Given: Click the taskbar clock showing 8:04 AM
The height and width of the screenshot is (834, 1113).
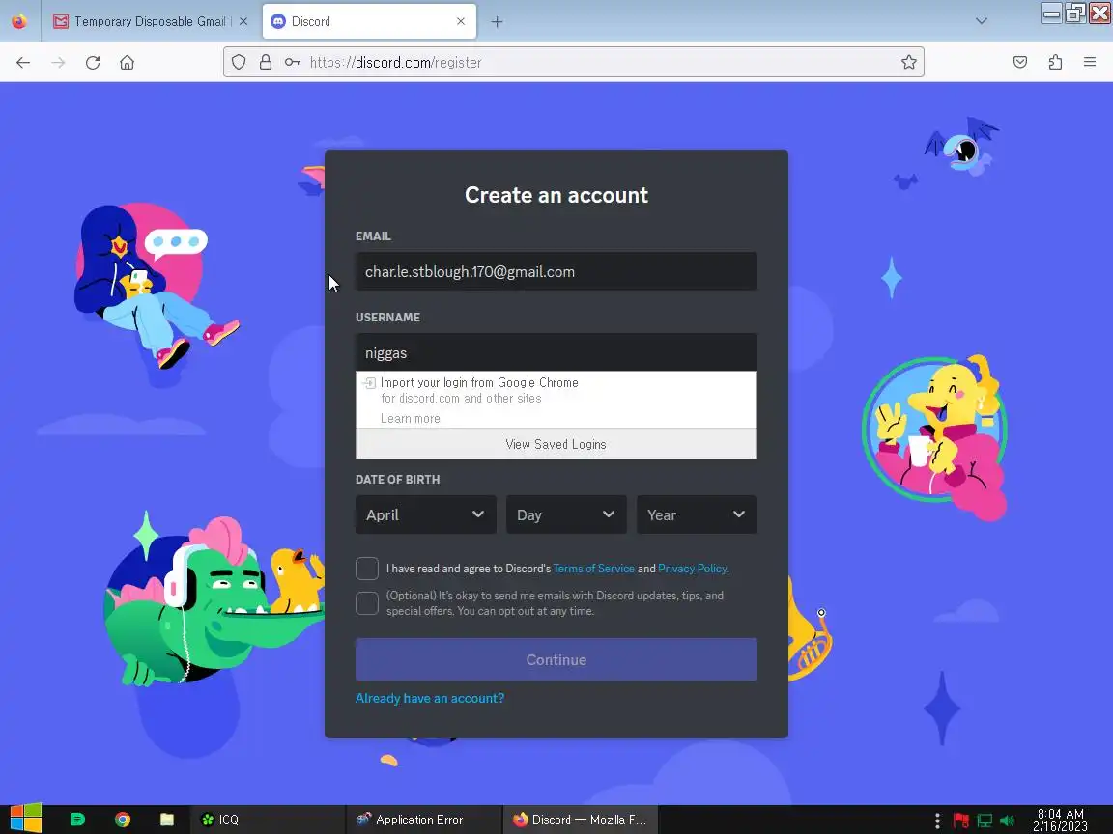Looking at the screenshot, I should click(1060, 820).
